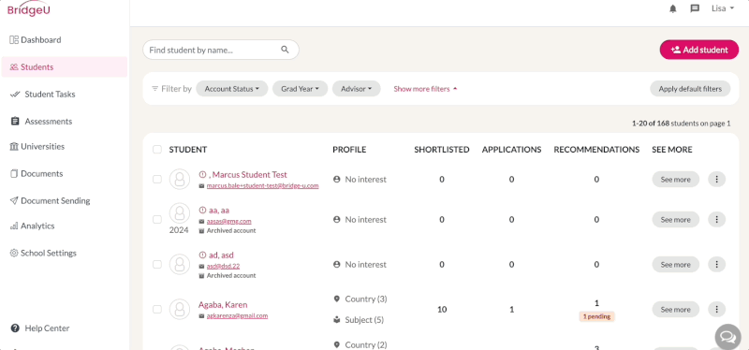Click avatar of Marcus Student Test
Viewport: 749px width, 350px height.
180,180
